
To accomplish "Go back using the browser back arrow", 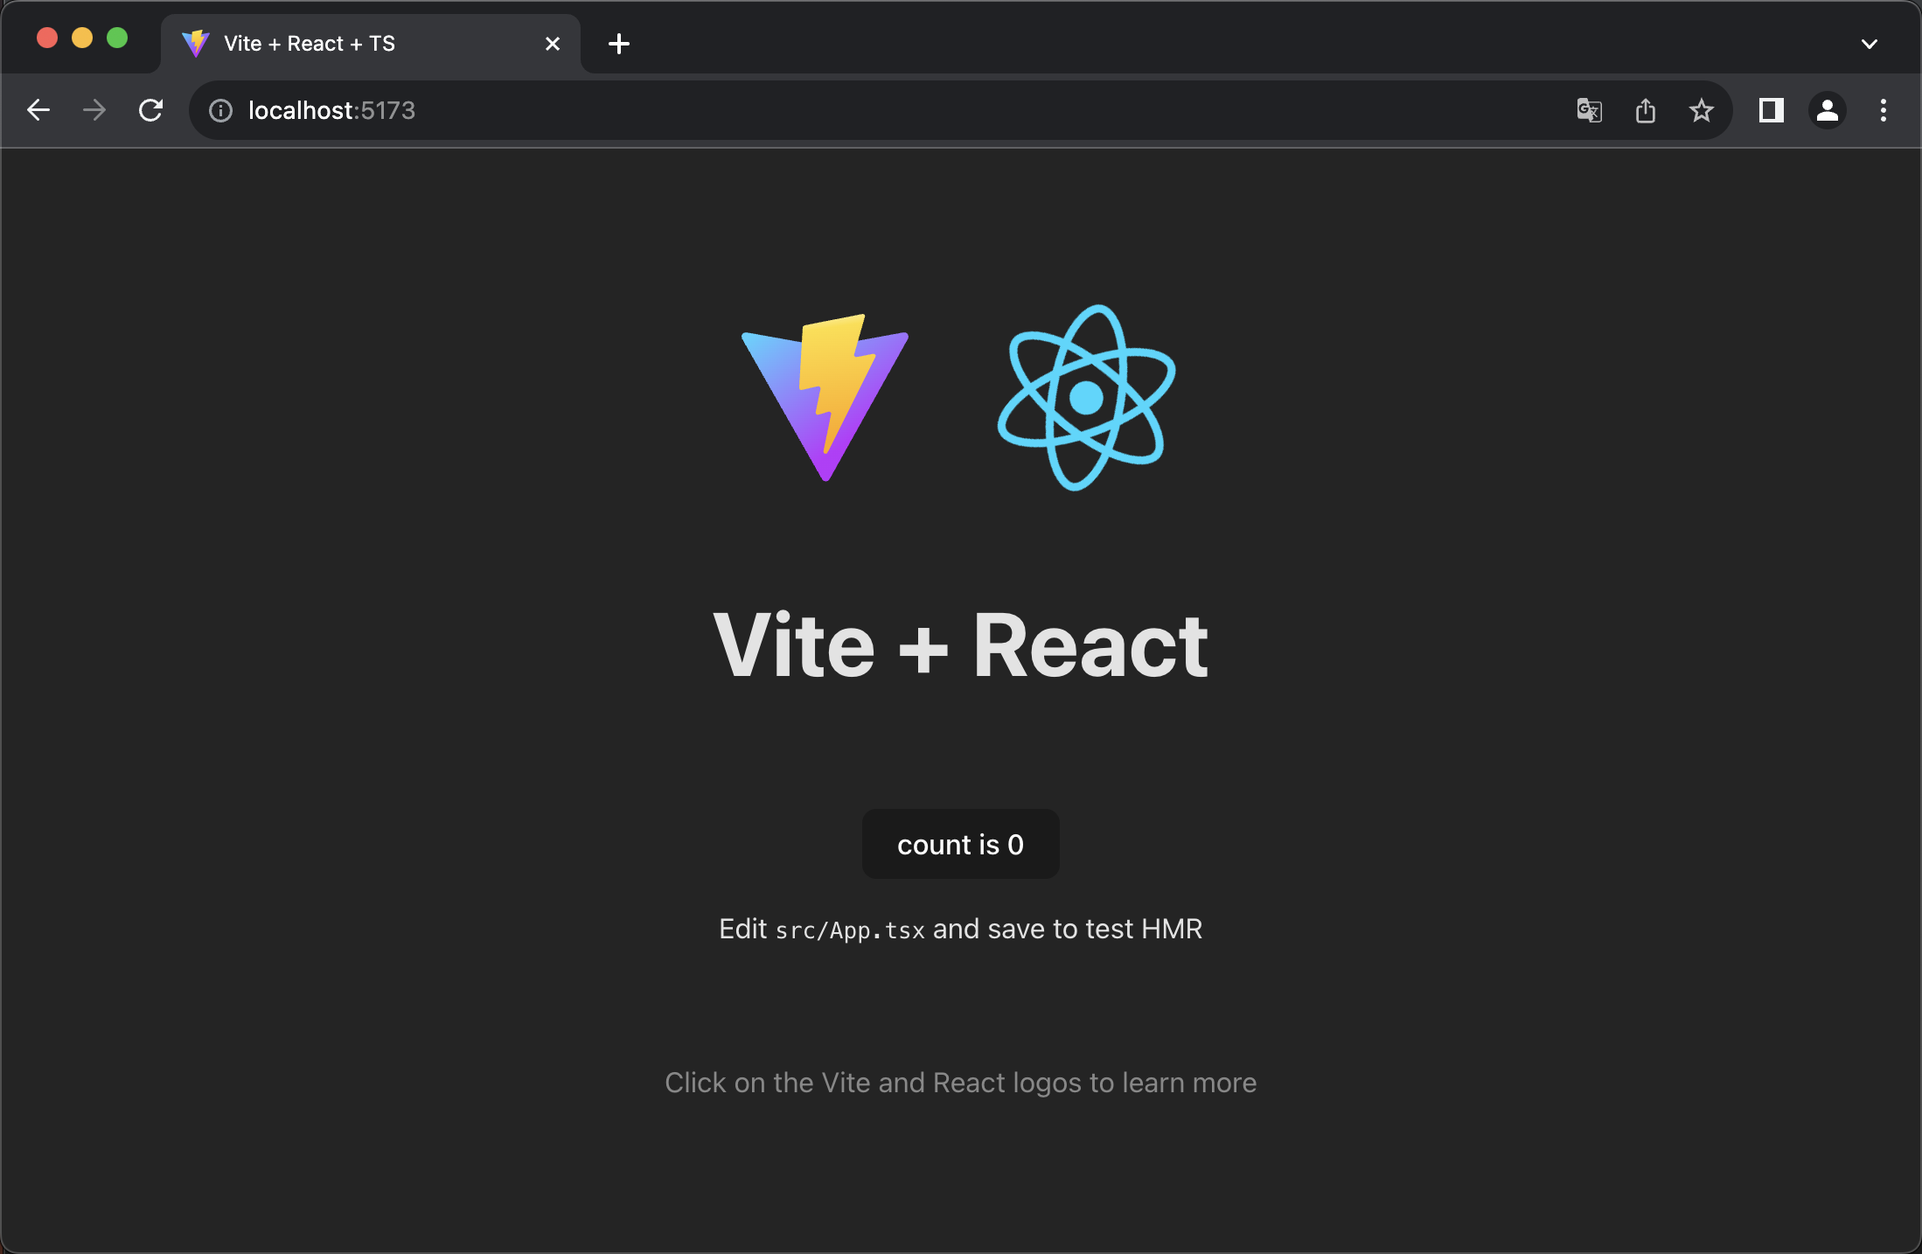I will [x=38, y=110].
